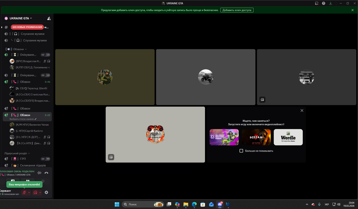Close the 'Ищете, чем заняться?' activity panel
This screenshot has height=209, width=358.
coord(302,111)
